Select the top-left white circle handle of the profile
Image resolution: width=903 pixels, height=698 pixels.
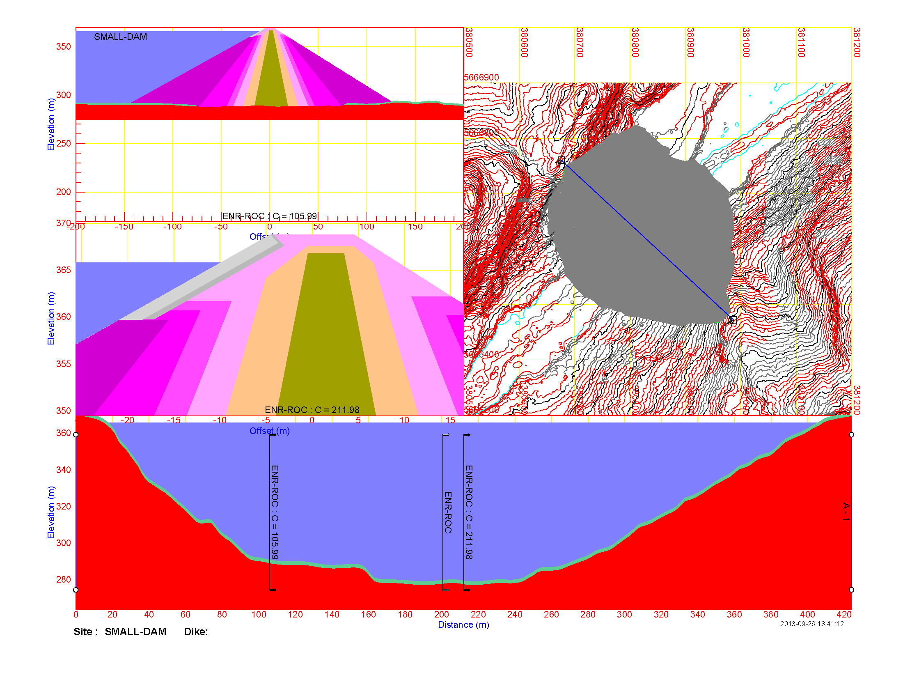click(76, 434)
